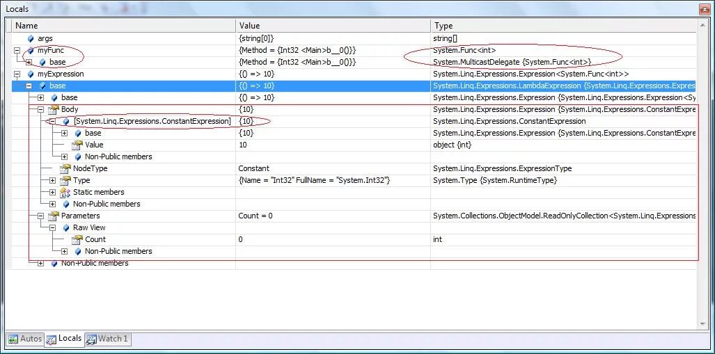Viewport: 715px width, 354px height.
Task: Click the Static members icon
Action: tap(65, 192)
